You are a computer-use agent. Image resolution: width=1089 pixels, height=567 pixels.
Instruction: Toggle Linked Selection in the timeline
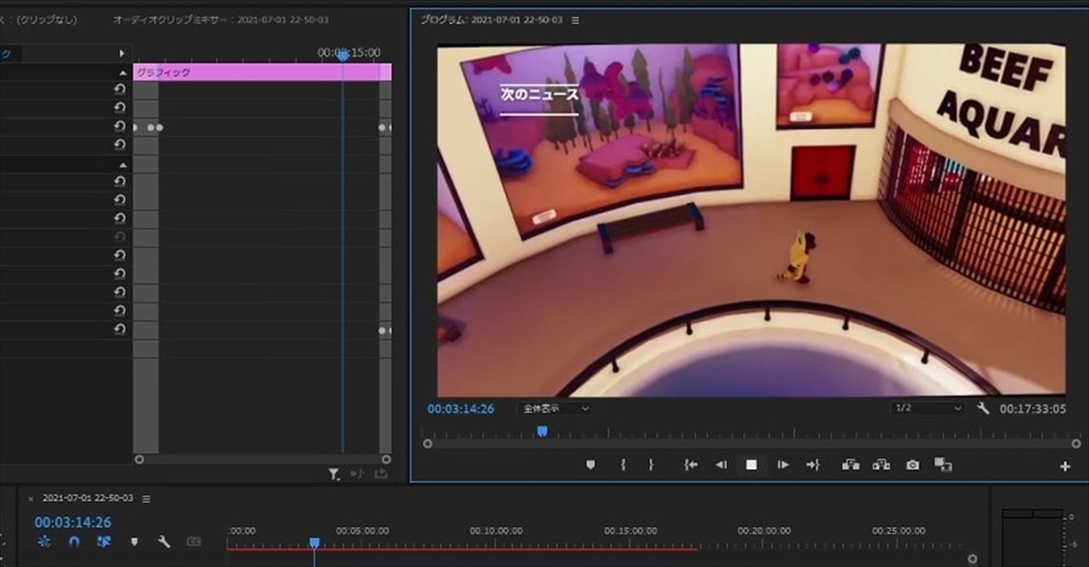103,542
